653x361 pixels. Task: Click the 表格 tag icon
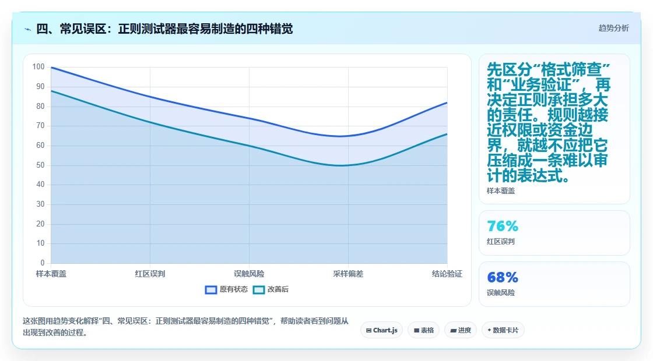click(x=416, y=331)
